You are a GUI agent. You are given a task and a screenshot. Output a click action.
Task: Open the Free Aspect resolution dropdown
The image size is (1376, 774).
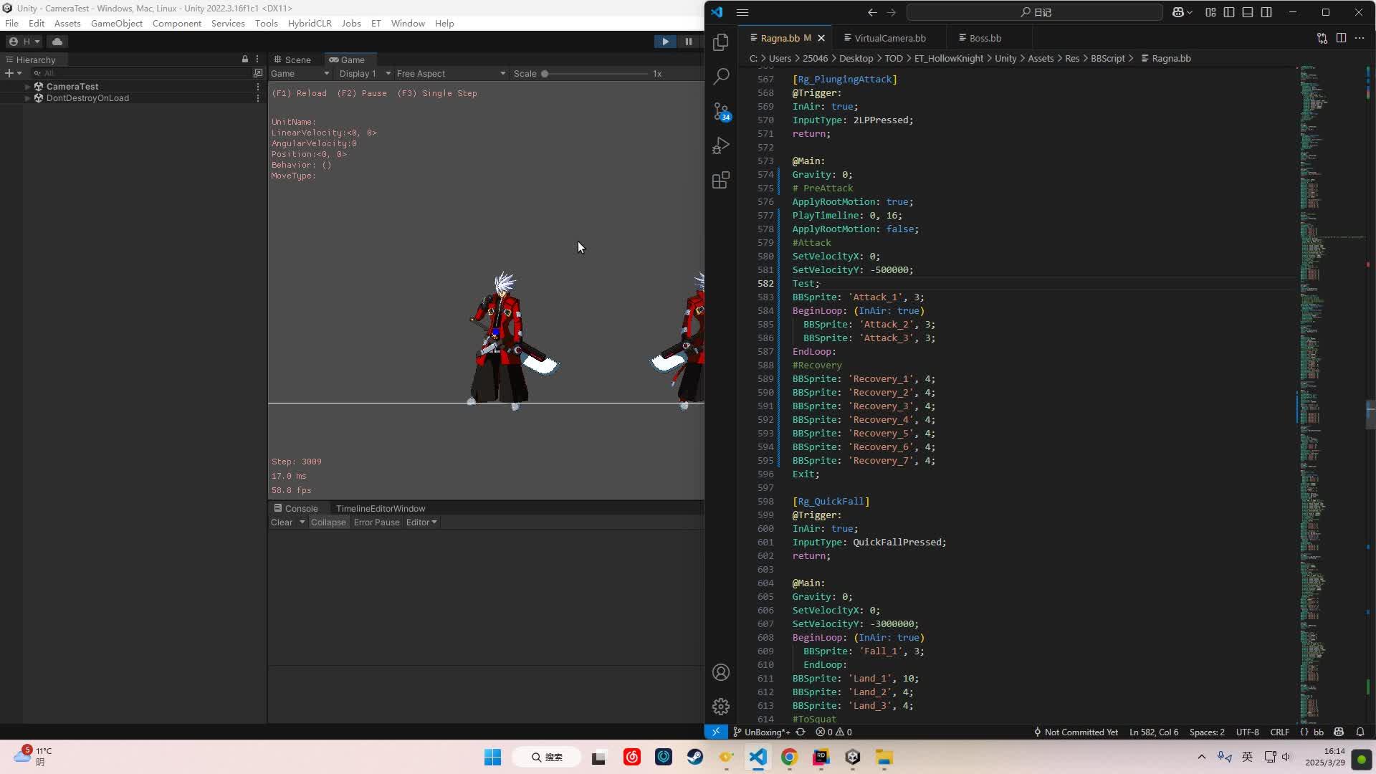451,74
